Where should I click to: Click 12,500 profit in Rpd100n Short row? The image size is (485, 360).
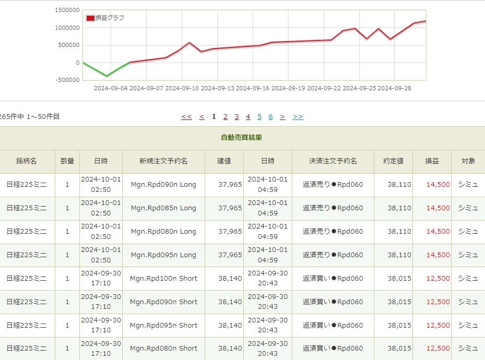[x=438, y=279]
